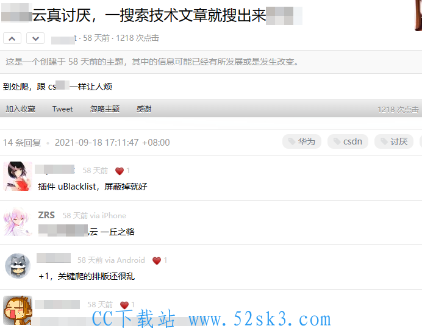
Task: Open the 讨厌 tag
Action: [394, 141]
